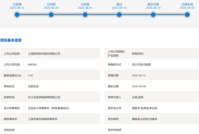
Task: Click the 已问询 timeline node dot
Action: pyautogui.click(x=51, y=15)
